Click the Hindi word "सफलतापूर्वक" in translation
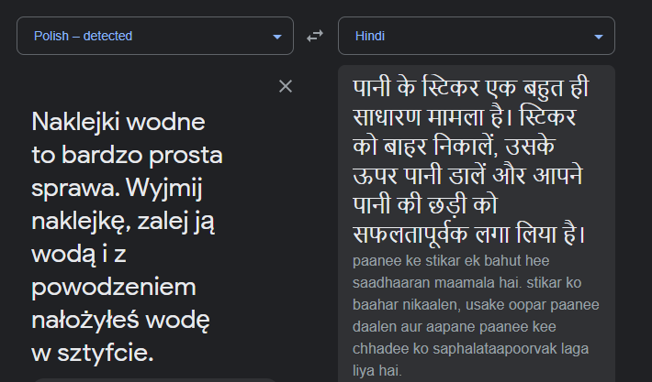652x382 pixels. click(x=410, y=235)
